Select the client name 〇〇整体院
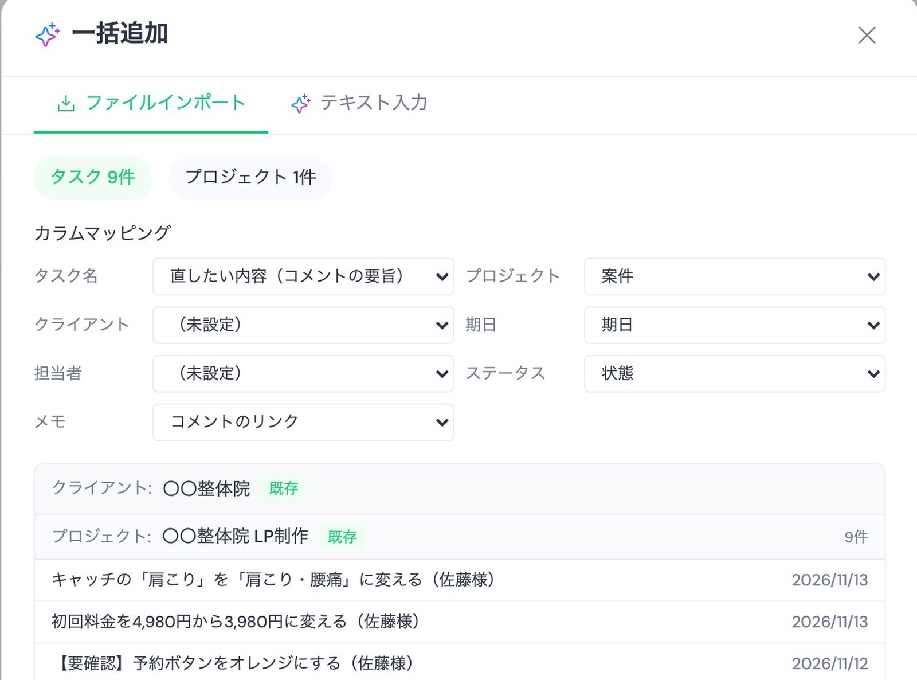The image size is (917, 680). coord(207,488)
